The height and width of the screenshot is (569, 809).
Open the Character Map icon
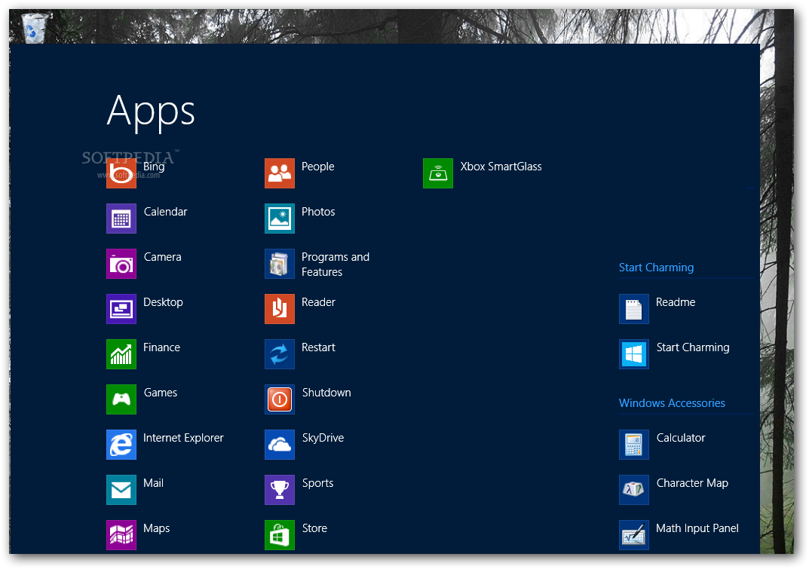tap(634, 490)
